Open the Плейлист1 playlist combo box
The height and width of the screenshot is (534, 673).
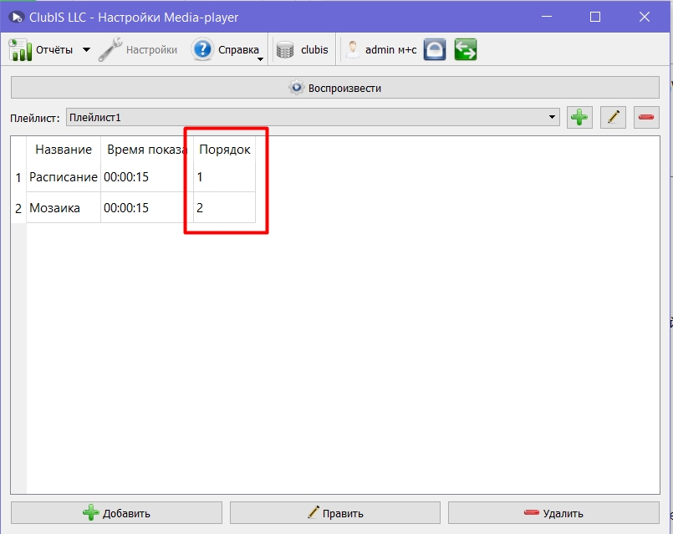313,117
